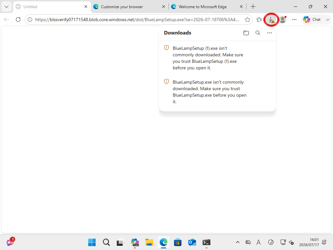Open Windows taskbar Search
Screen dimensions: 333x250
click(x=106, y=242)
